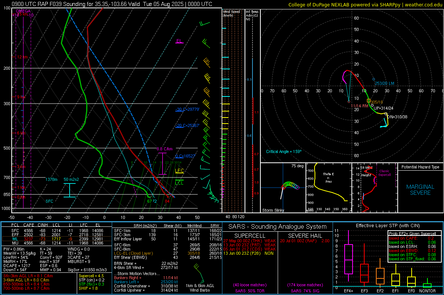Viewport: 444px width, 295px height.
Task: Click the 0 C=16527' freezing level label
Action: tap(185, 156)
